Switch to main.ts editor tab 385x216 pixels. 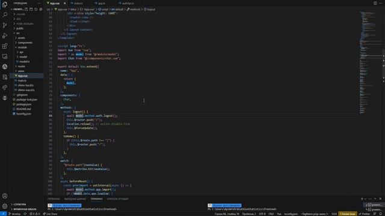(78, 3)
